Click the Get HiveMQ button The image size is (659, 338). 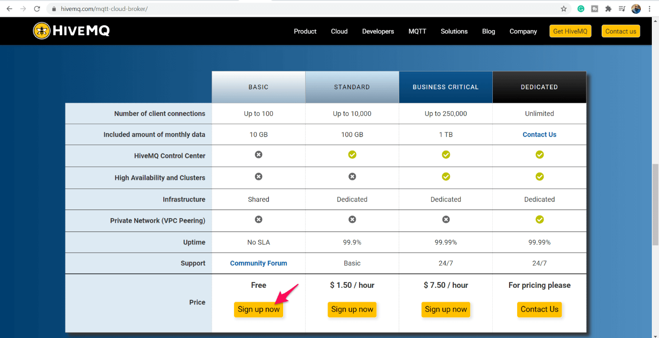(x=570, y=31)
